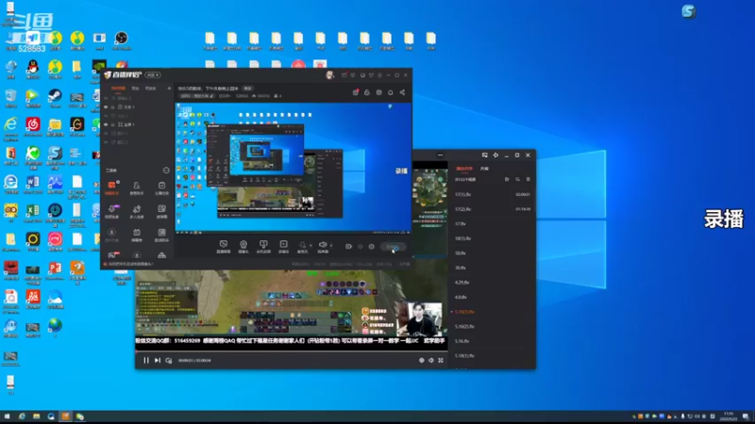Toggle loop mode icon in player
The image size is (755, 424).
click(x=169, y=360)
